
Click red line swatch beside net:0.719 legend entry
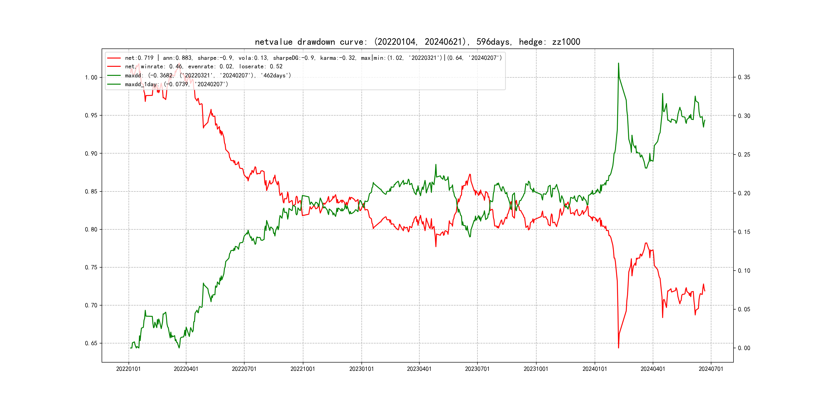(x=114, y=58)
